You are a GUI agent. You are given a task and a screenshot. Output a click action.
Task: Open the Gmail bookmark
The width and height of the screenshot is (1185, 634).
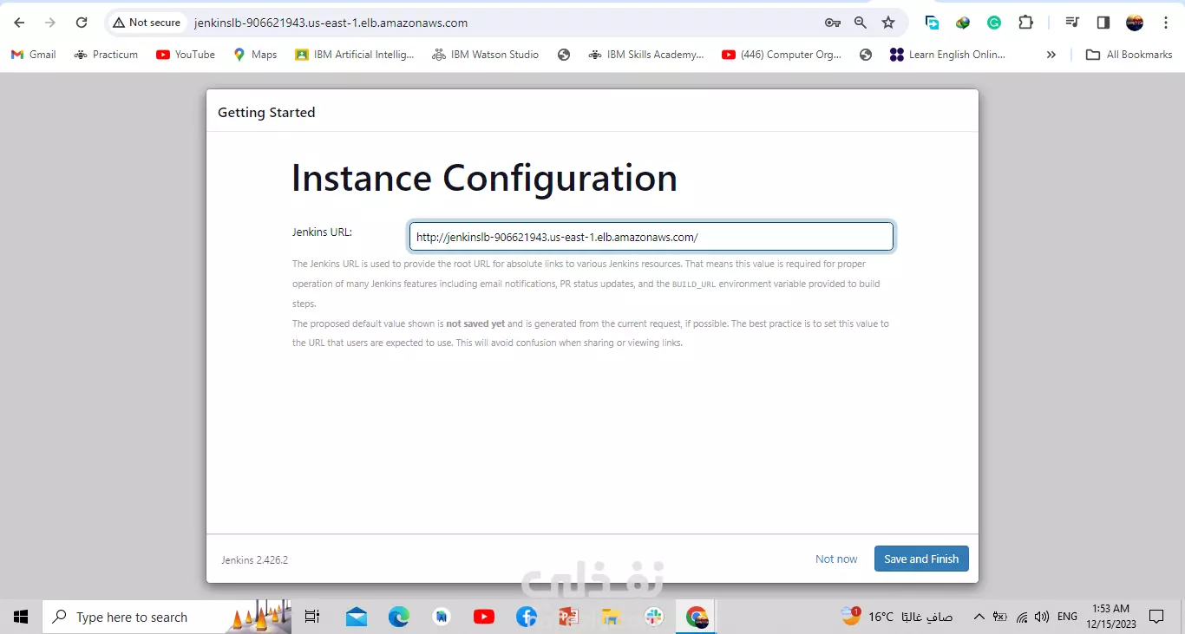tap(33, 54)
